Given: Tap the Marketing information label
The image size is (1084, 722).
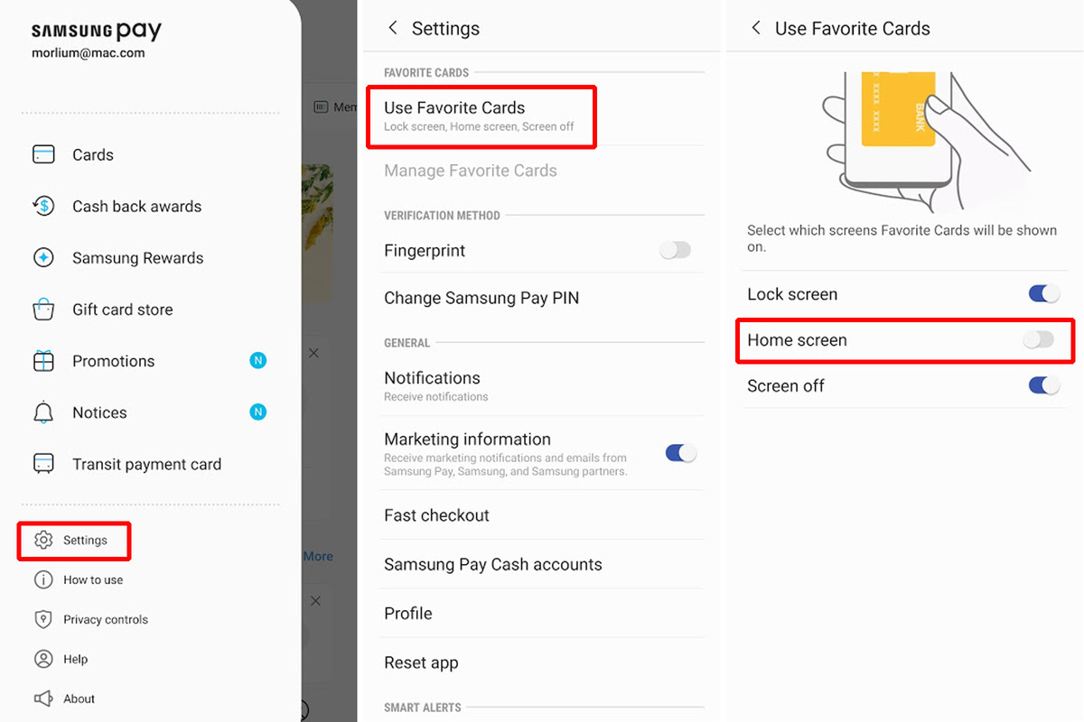Looking at the screenshot, I should tap(467, 440).
